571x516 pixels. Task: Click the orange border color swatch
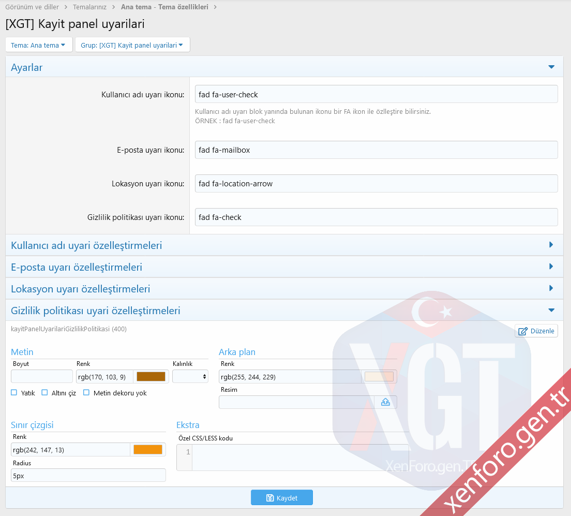147,450
